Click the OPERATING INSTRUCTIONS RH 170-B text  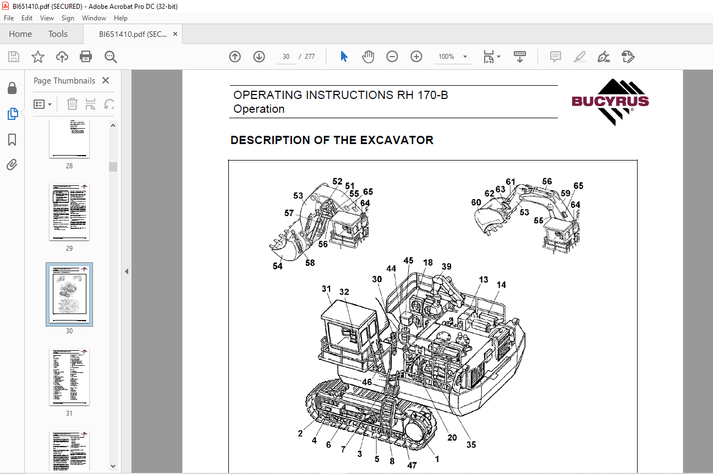(x=341, y=95)
